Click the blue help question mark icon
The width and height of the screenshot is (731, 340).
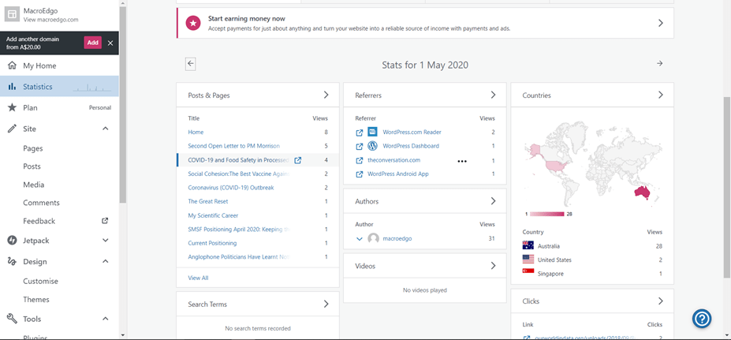tap(702, 318)
